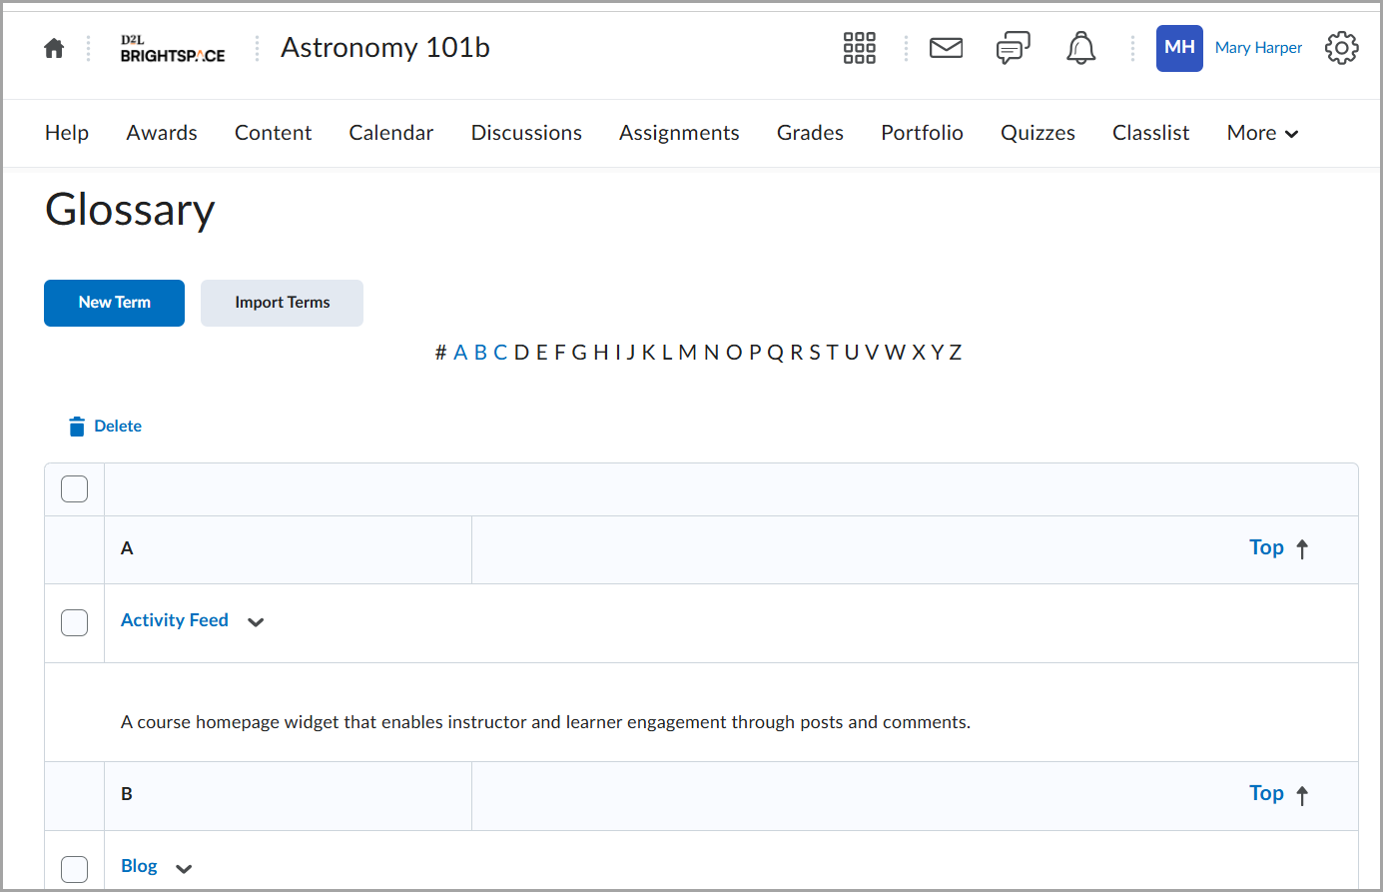Open the More navigation dropdown
Image resolution: width=1383 pixels, height=892 pixels.
click(x=1261, y=132)
